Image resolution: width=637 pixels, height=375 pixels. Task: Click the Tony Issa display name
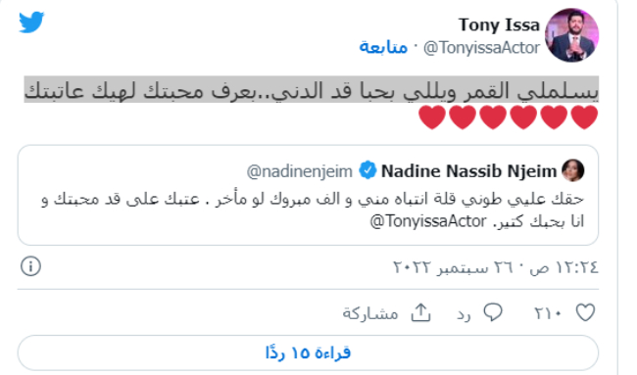499,24
